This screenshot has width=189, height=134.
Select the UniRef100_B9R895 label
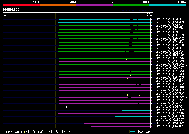coord(170,58)
